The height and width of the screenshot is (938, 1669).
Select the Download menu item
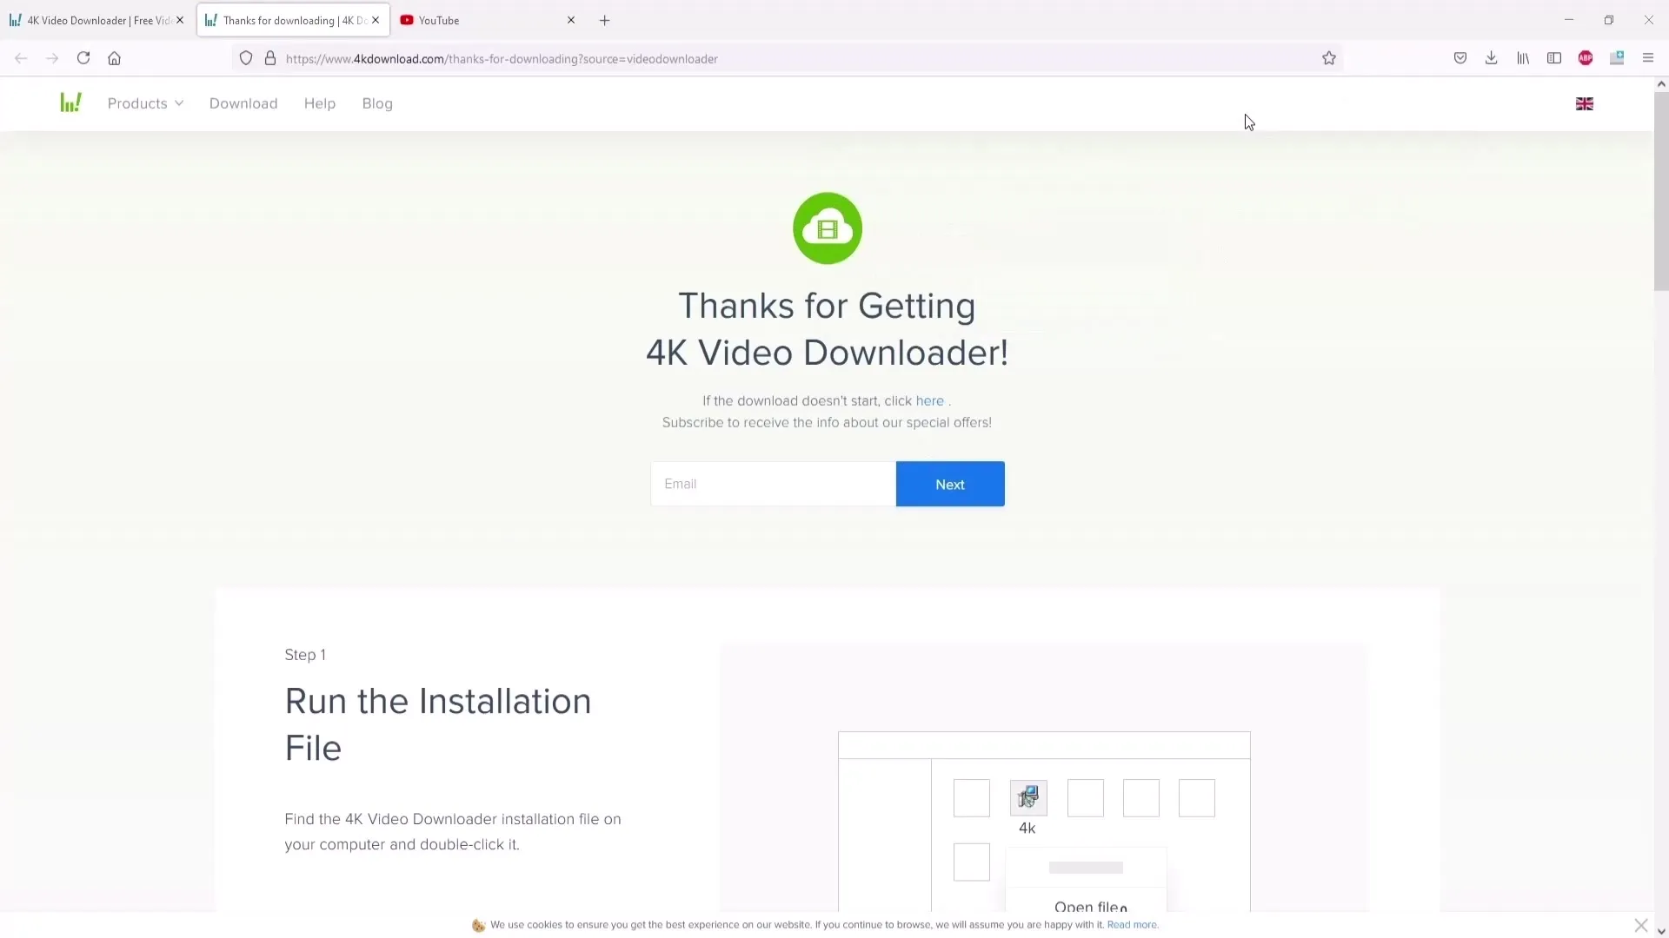click(x=243, y=103)
